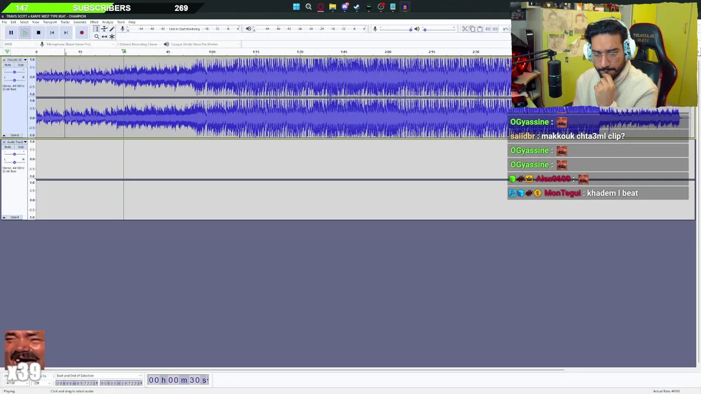Open the Microphone recording device dropdown

click(81, 44)
